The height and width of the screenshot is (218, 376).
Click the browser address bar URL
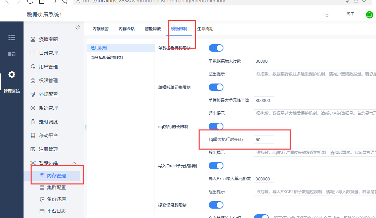pyautogui.click(x=154, y=1)
